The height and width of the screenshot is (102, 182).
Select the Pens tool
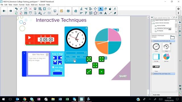(101, 13)
